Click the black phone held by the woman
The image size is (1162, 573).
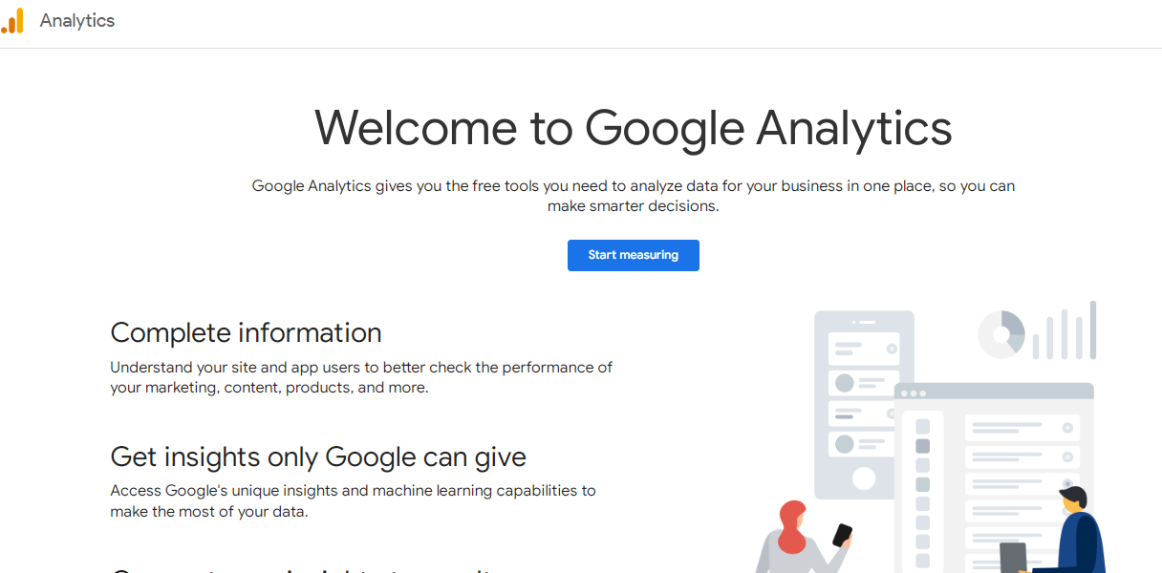842,535
